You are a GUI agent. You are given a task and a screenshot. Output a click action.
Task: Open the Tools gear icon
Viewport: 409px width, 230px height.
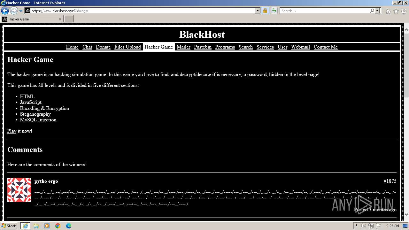tap(404, 11)
